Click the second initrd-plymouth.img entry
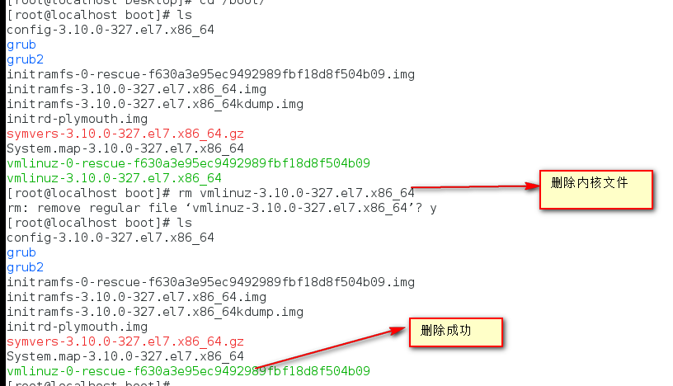 (x=78, y=327)
